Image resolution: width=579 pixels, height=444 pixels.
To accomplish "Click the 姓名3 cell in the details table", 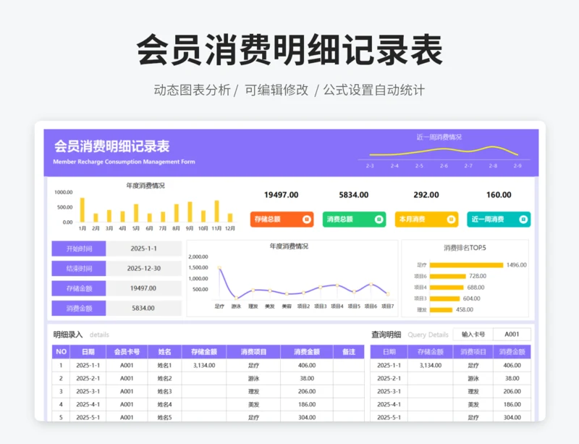I will coord(164,392).
